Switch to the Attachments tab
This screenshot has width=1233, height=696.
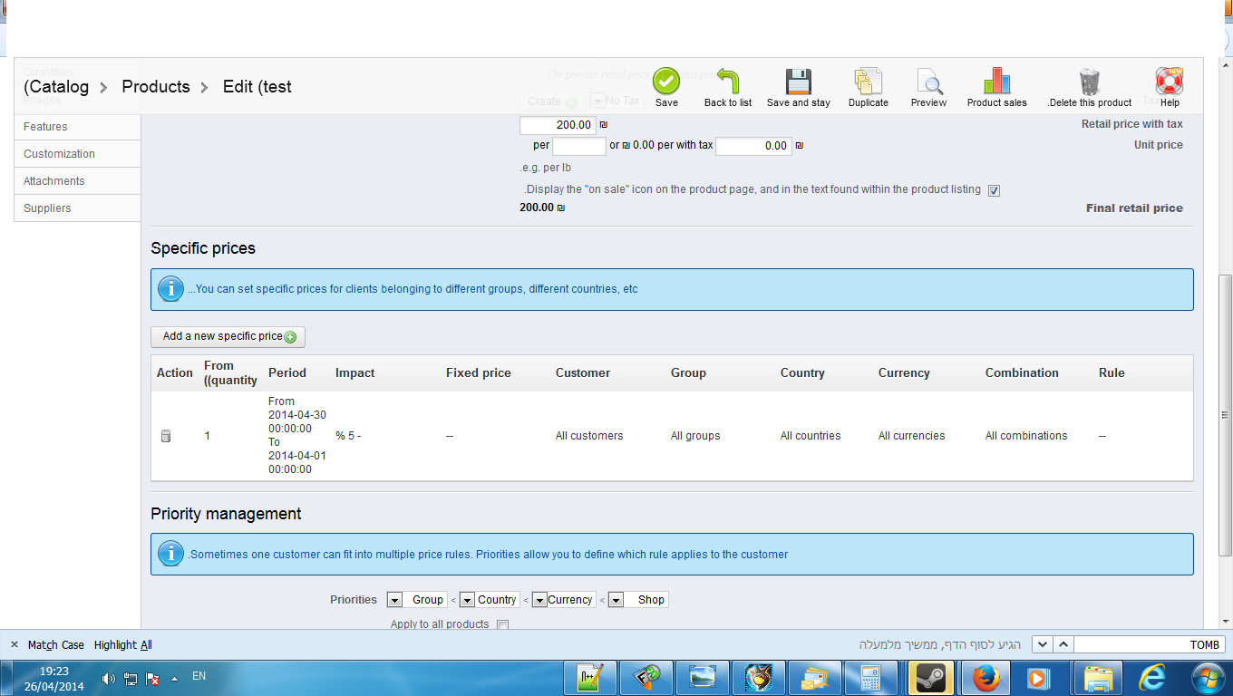pyautogui.click(x=77, y=181)
